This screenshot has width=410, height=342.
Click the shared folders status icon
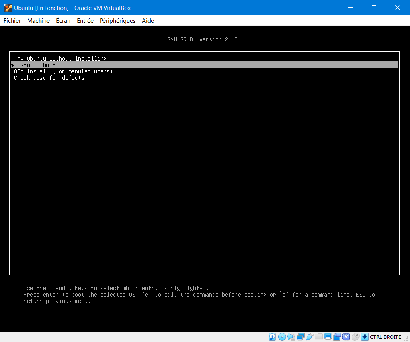point(319,336)
